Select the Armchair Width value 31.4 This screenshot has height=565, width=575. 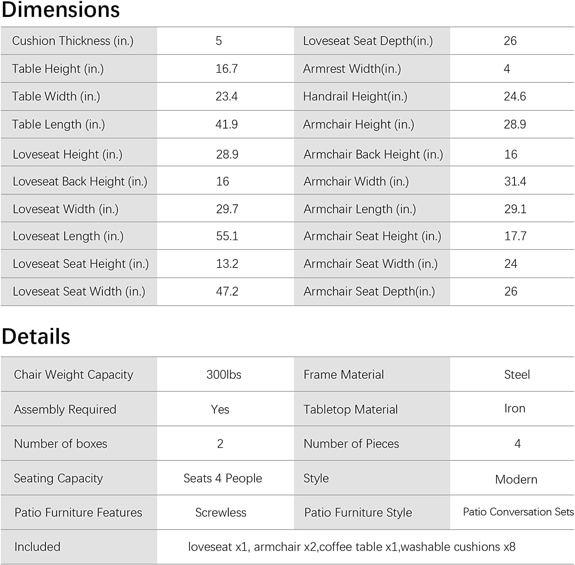[x=515, y=181]
